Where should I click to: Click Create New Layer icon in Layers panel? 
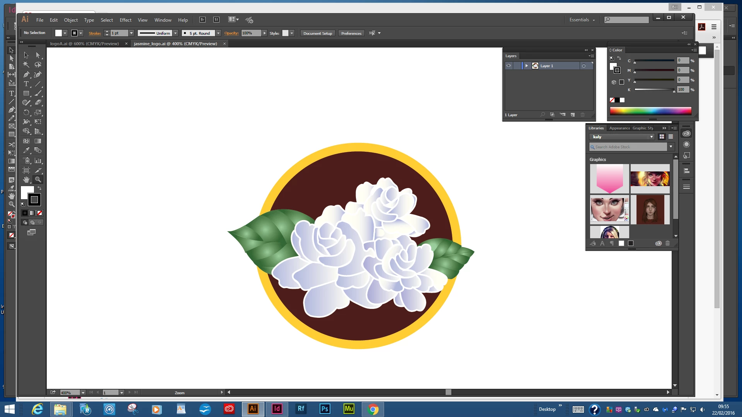(573, 115)
